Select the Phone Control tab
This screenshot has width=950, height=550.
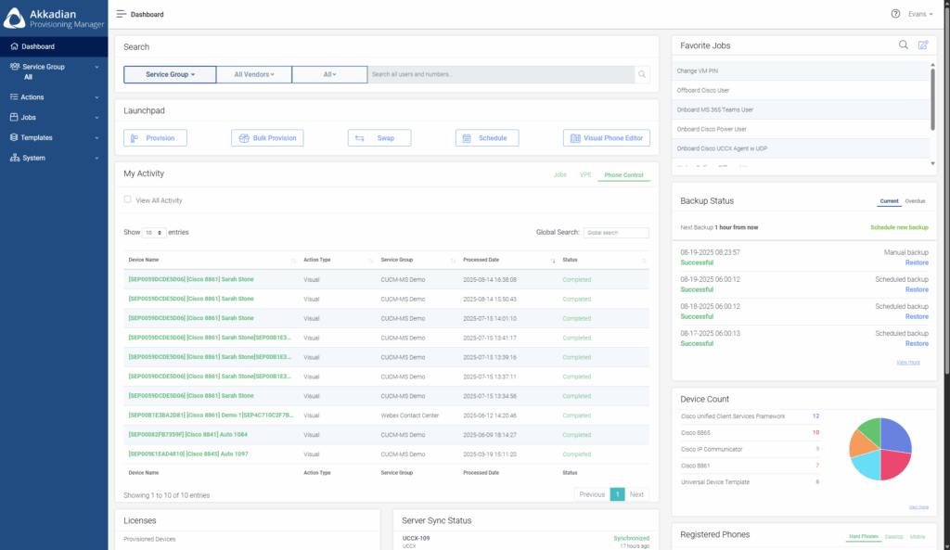(623, 175)
